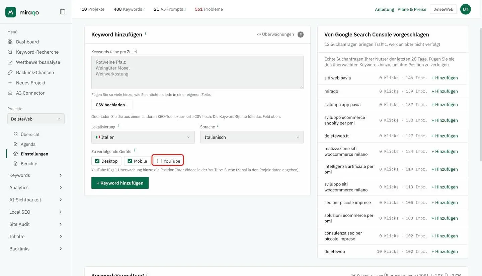
Task: Open the UT user avatar
Action: (466, 9)
